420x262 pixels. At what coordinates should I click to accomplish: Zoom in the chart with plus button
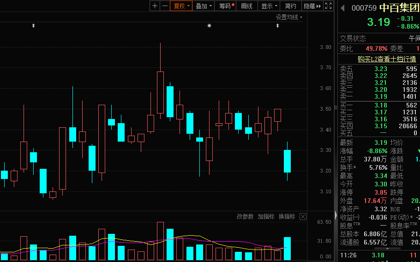155,6
